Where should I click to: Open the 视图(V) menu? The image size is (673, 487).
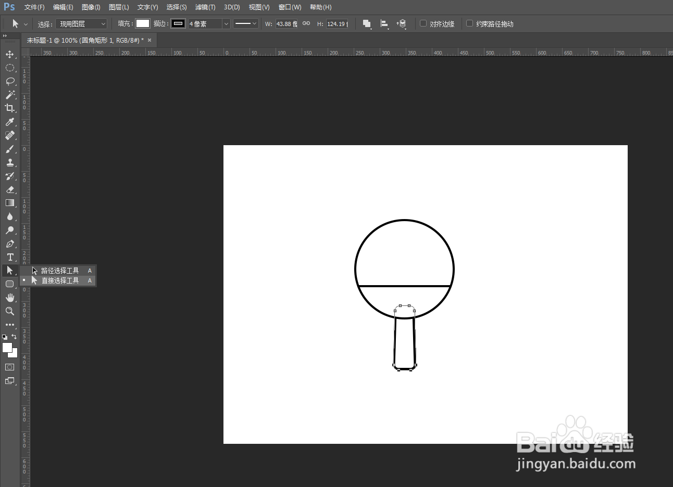pyautogui.click(x=259, y=7)
